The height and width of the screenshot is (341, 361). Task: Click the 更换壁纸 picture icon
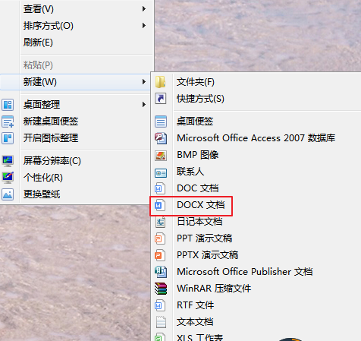coord(8,194)
